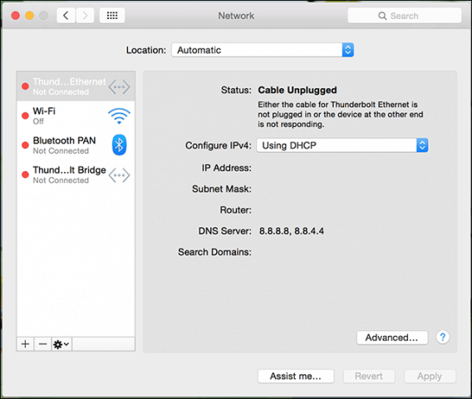This screenshot has height=399, width=472.
Task: Open the Configure IPv4 dropdown
Action: (x=342, y=145)
